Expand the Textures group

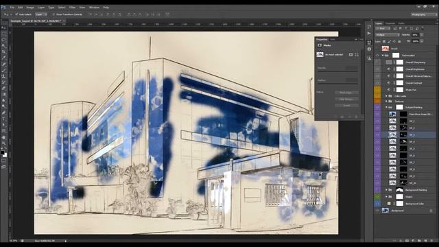pyautogui.click(x=387, y=102)
